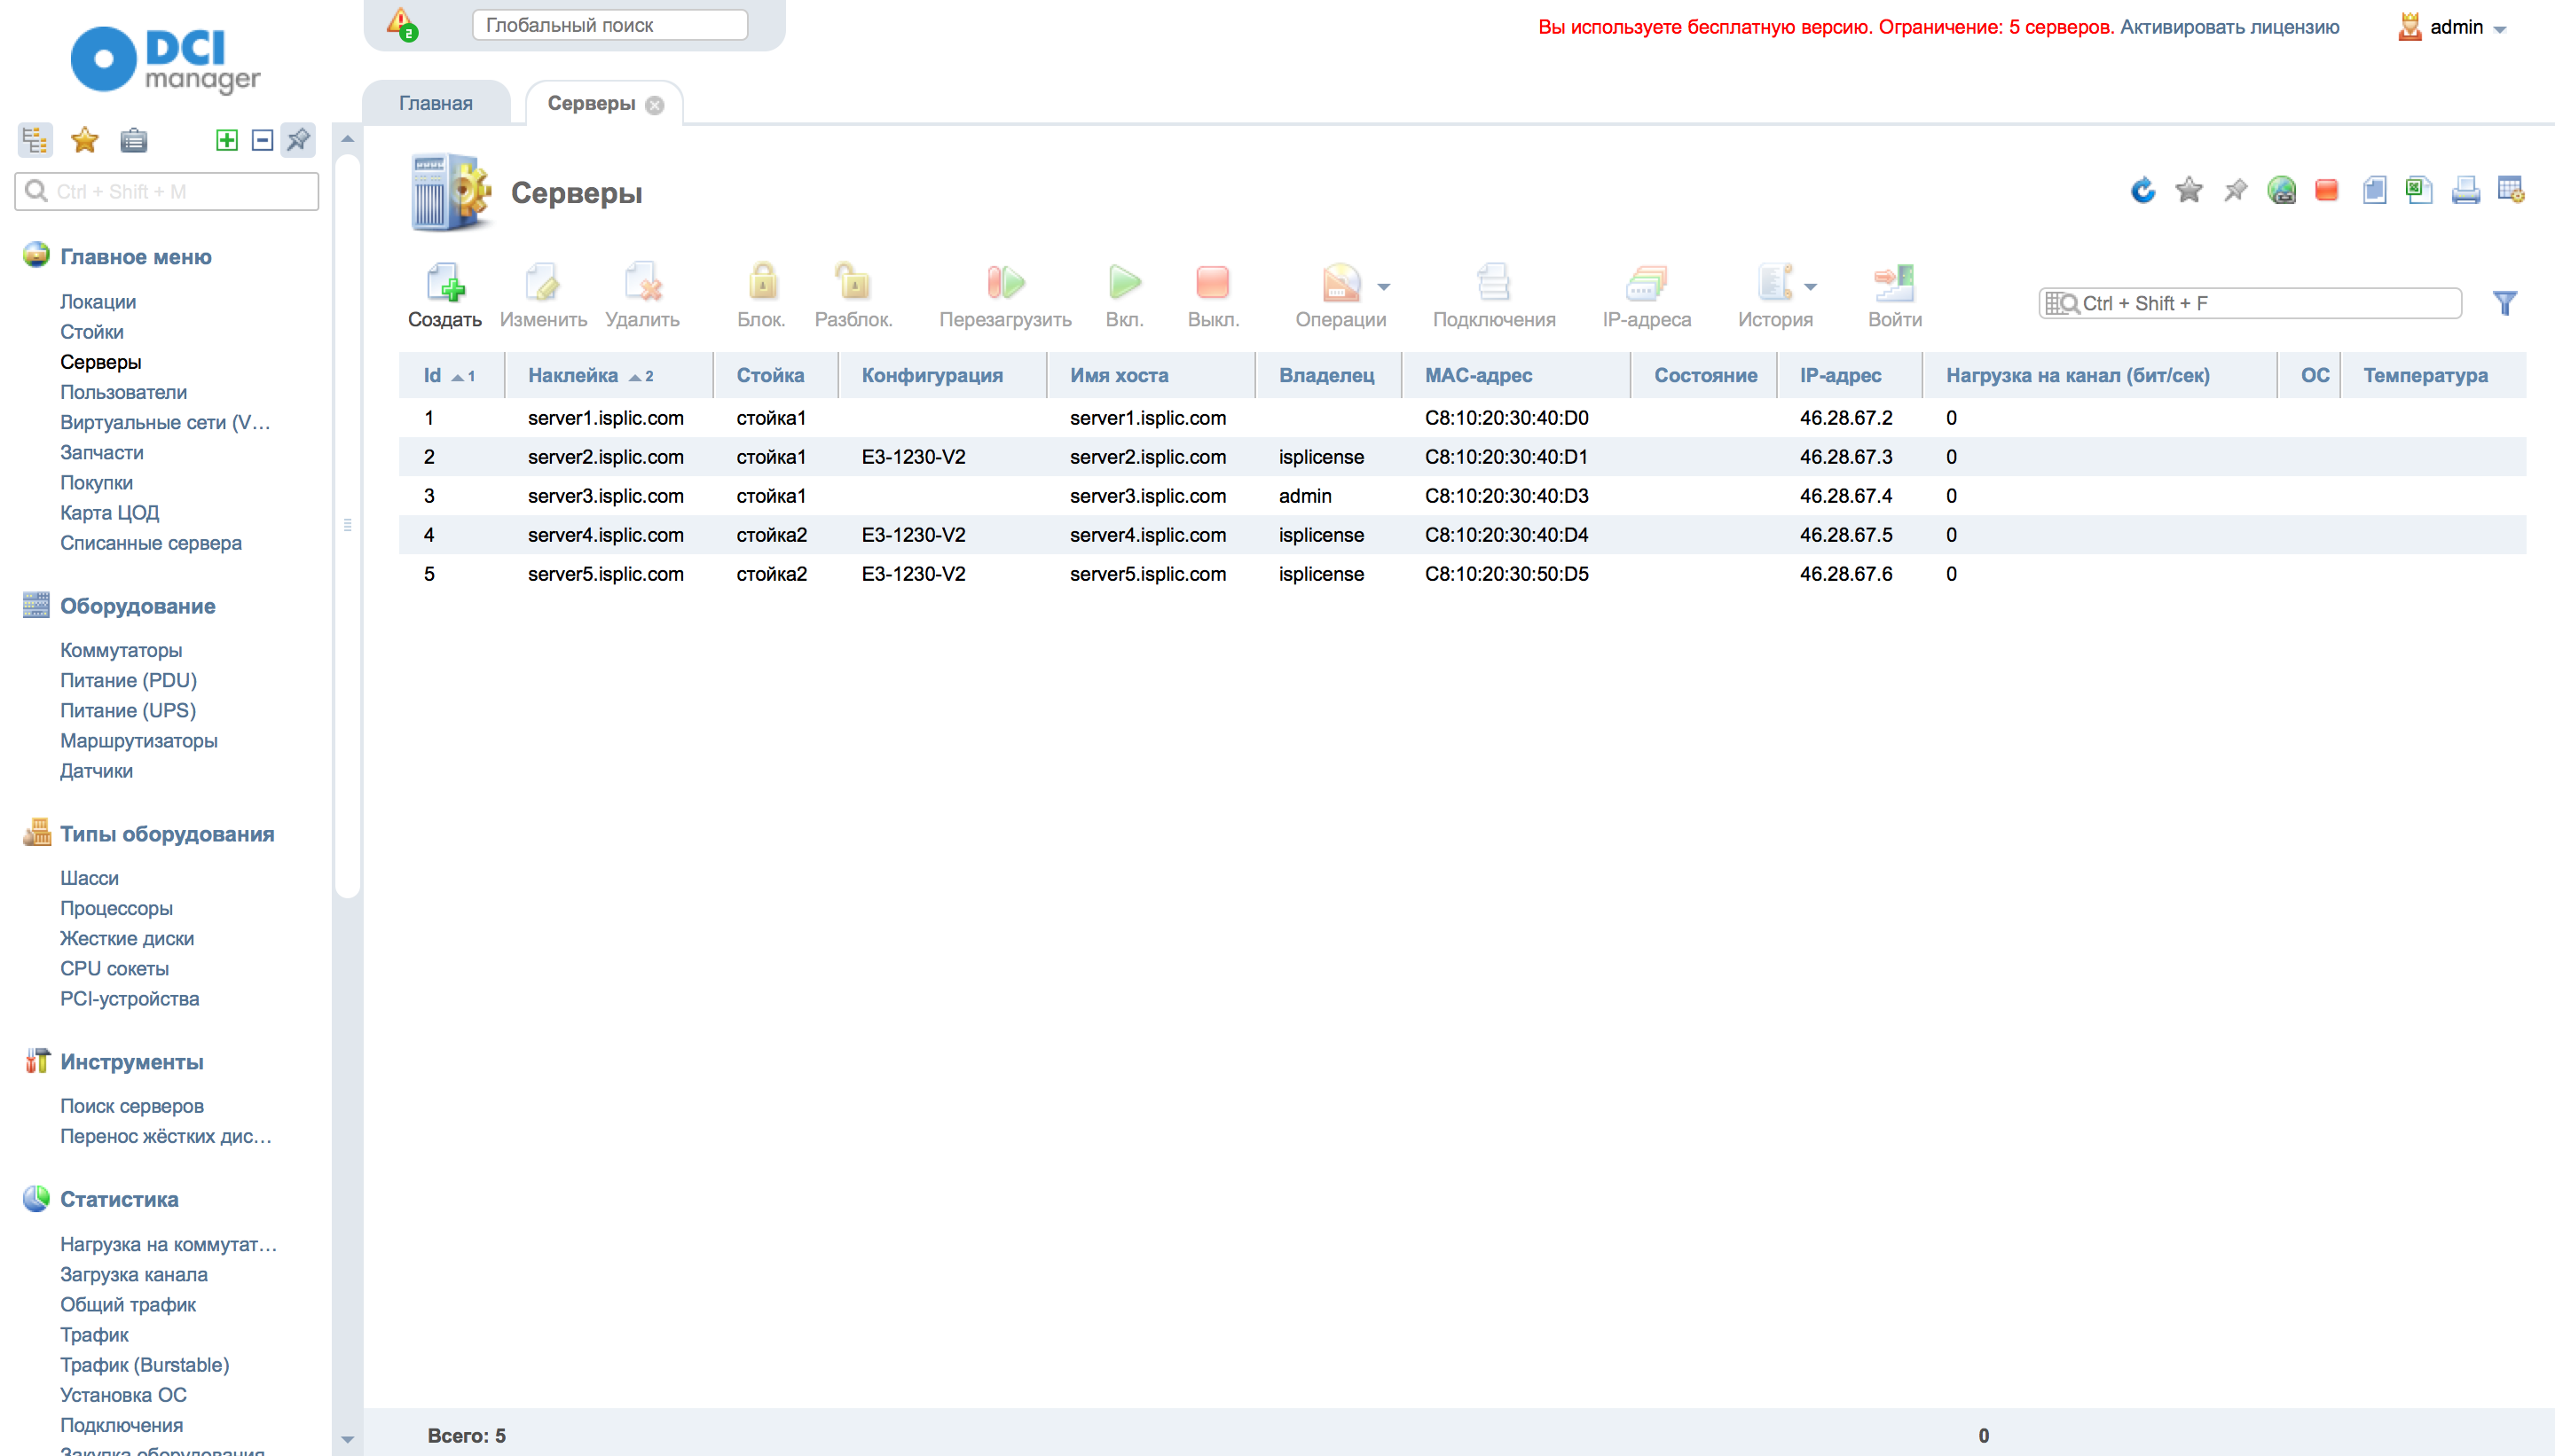Click the Excel export icon
Image resolution: width=2555 pixels, height=1456 pixels.
[2419, 189]
